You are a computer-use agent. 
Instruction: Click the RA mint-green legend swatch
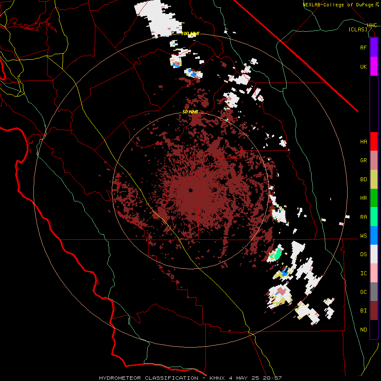click(x=374, y=217)
